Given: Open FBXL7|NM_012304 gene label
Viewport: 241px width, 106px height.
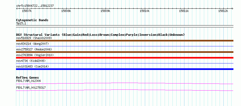Looking at the screenshot, I should (x=28, y=81).
